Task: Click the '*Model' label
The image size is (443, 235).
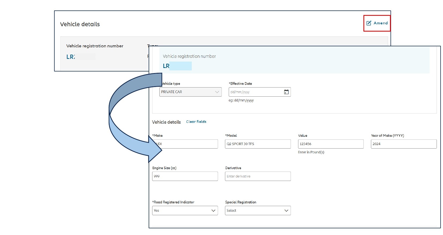Action: tap(231, 135)
